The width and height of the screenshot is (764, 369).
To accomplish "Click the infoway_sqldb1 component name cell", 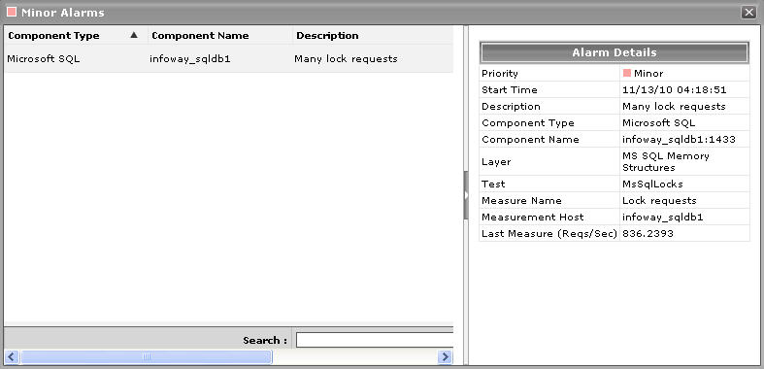I will [x=190, y=59].
